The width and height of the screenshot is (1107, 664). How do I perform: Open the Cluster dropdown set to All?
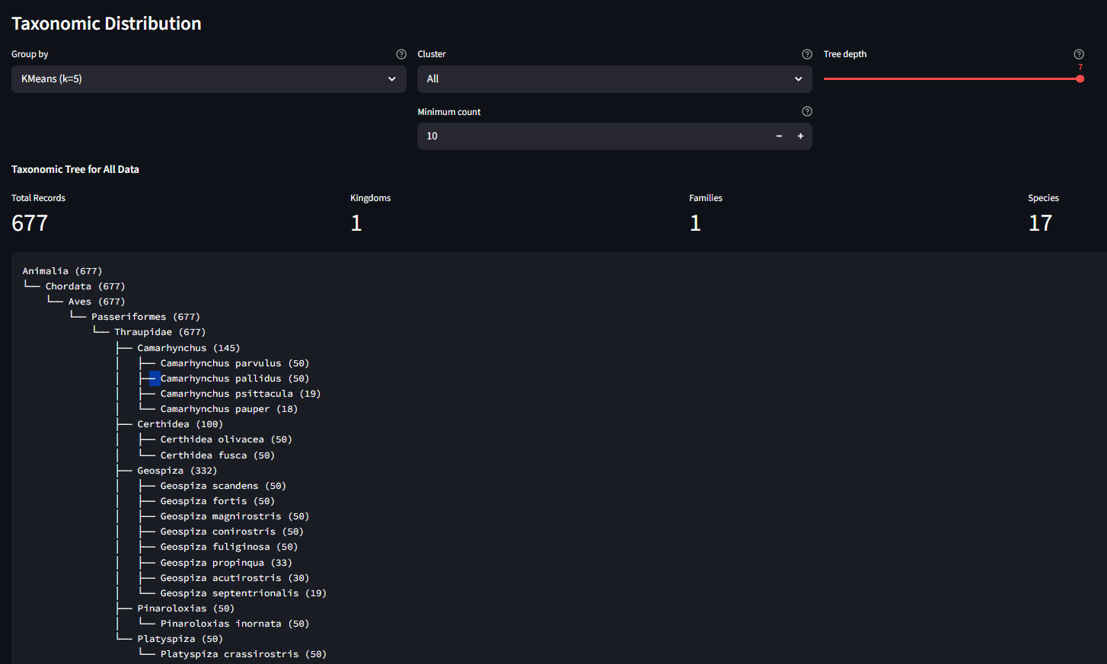click(x=614, y=79)
